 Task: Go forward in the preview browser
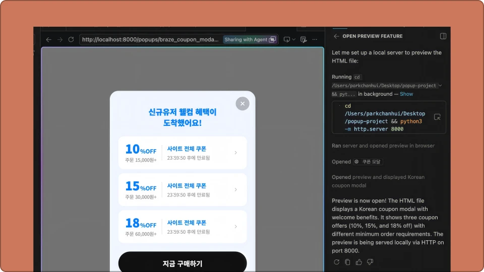click(60, 39)
